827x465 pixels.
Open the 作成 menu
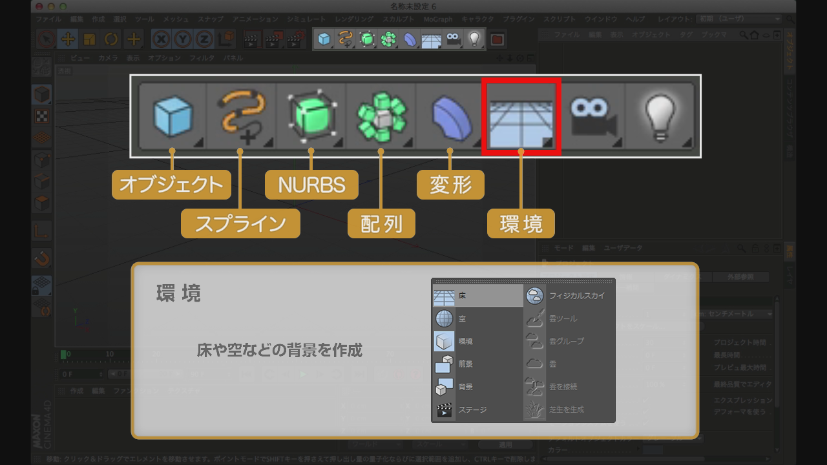click(x=98, y=20)
